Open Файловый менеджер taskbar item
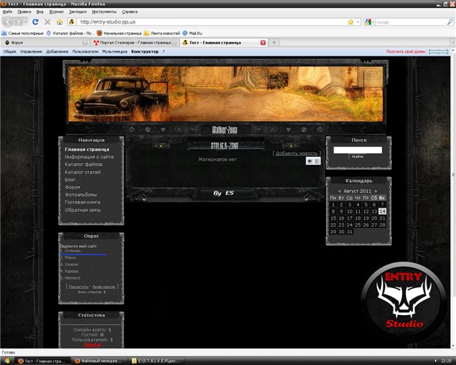Screen dimensions: 456x365 99,361
